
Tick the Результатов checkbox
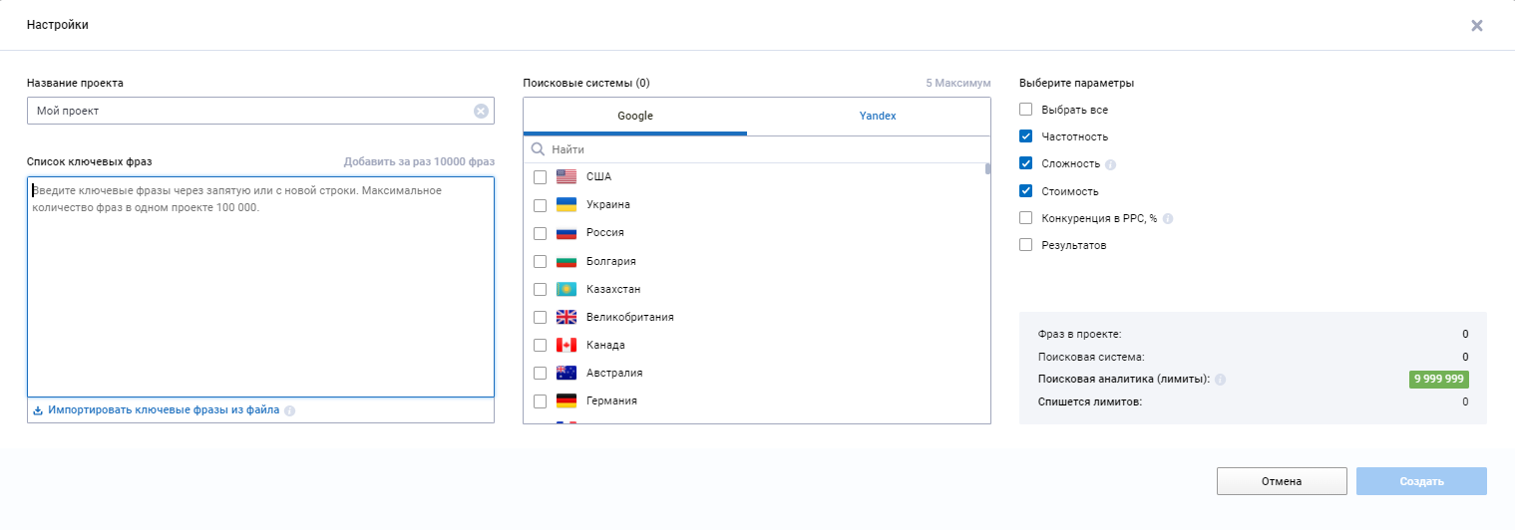click(1025, 245)
